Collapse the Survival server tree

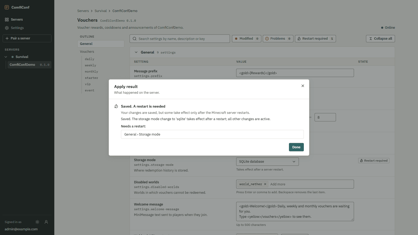tap(6, 57)
